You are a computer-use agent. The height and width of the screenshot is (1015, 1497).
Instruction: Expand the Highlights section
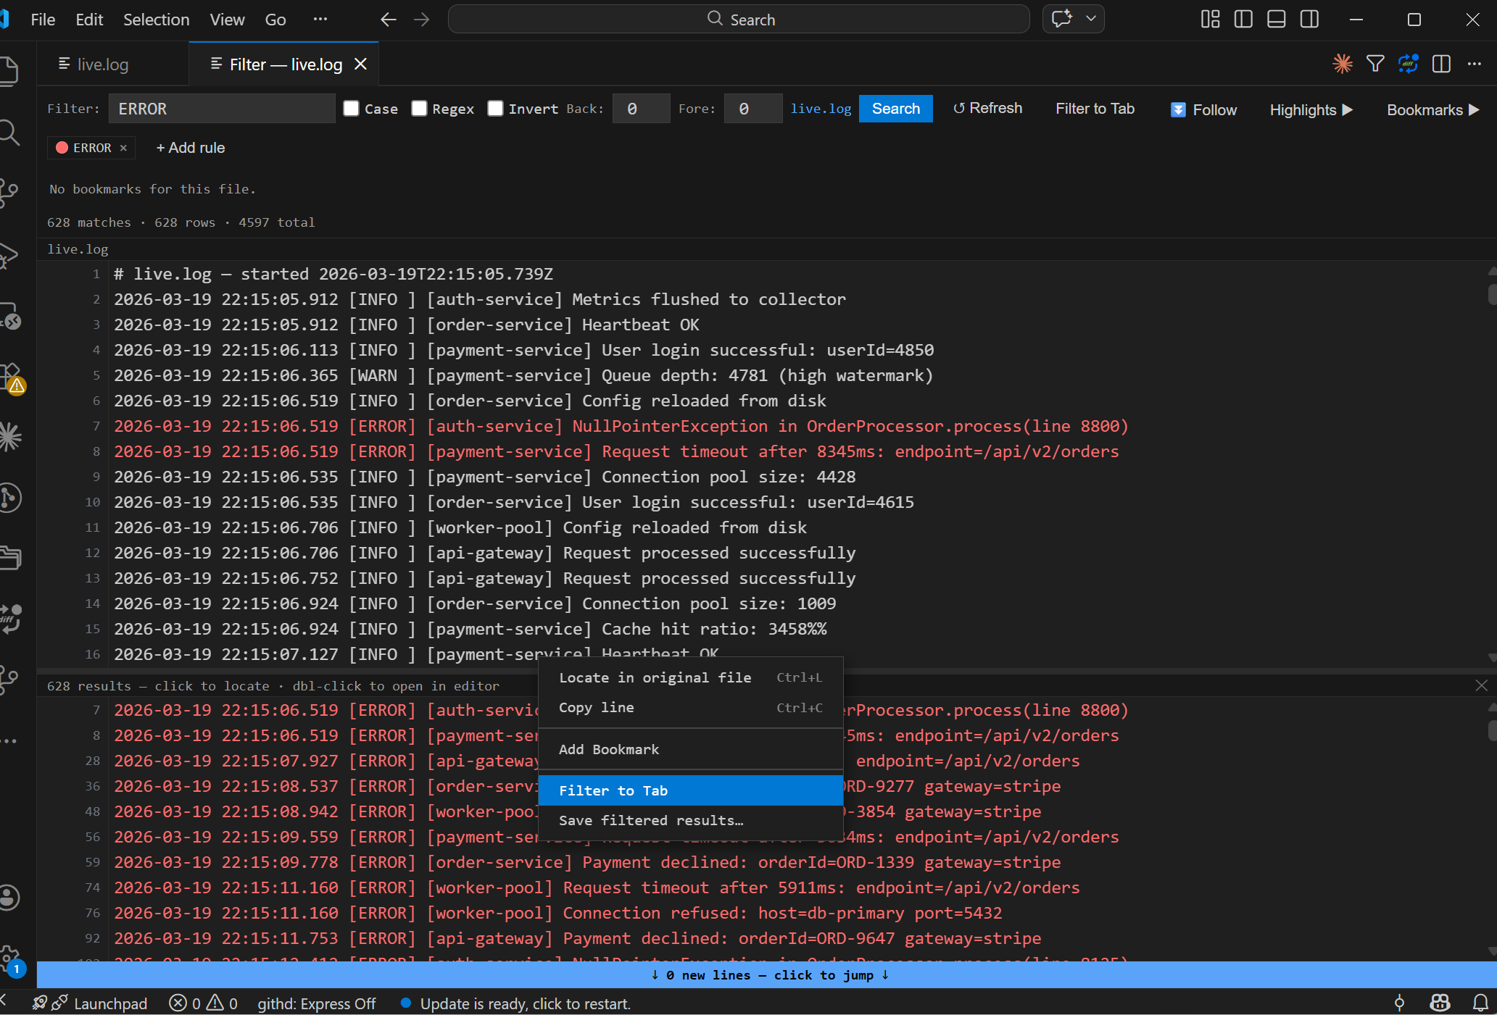[1311, 110]
